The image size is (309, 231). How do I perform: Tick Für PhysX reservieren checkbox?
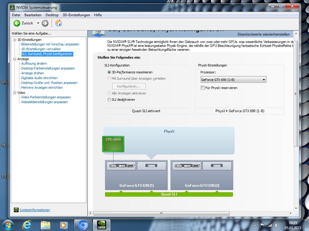[x=202, y=88]
